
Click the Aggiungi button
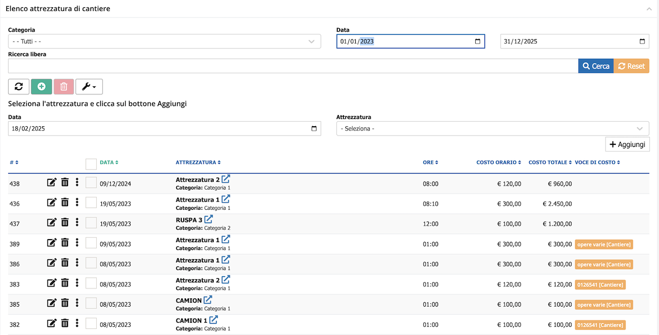[628, 144]
